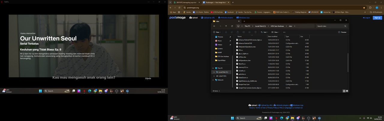Open the Terms of Use footer link
Viewport: 384px width, 121px height.
[x=260, y=108]
